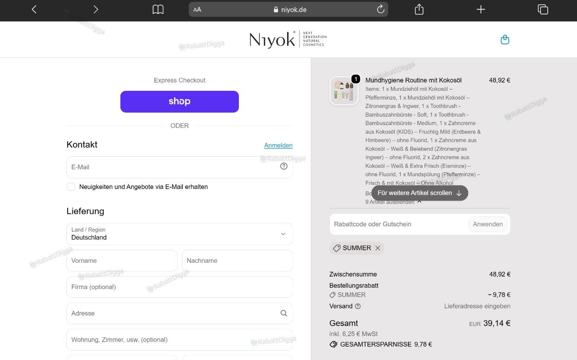Click the discount amount − 9,78 €

tap(499, 295)
